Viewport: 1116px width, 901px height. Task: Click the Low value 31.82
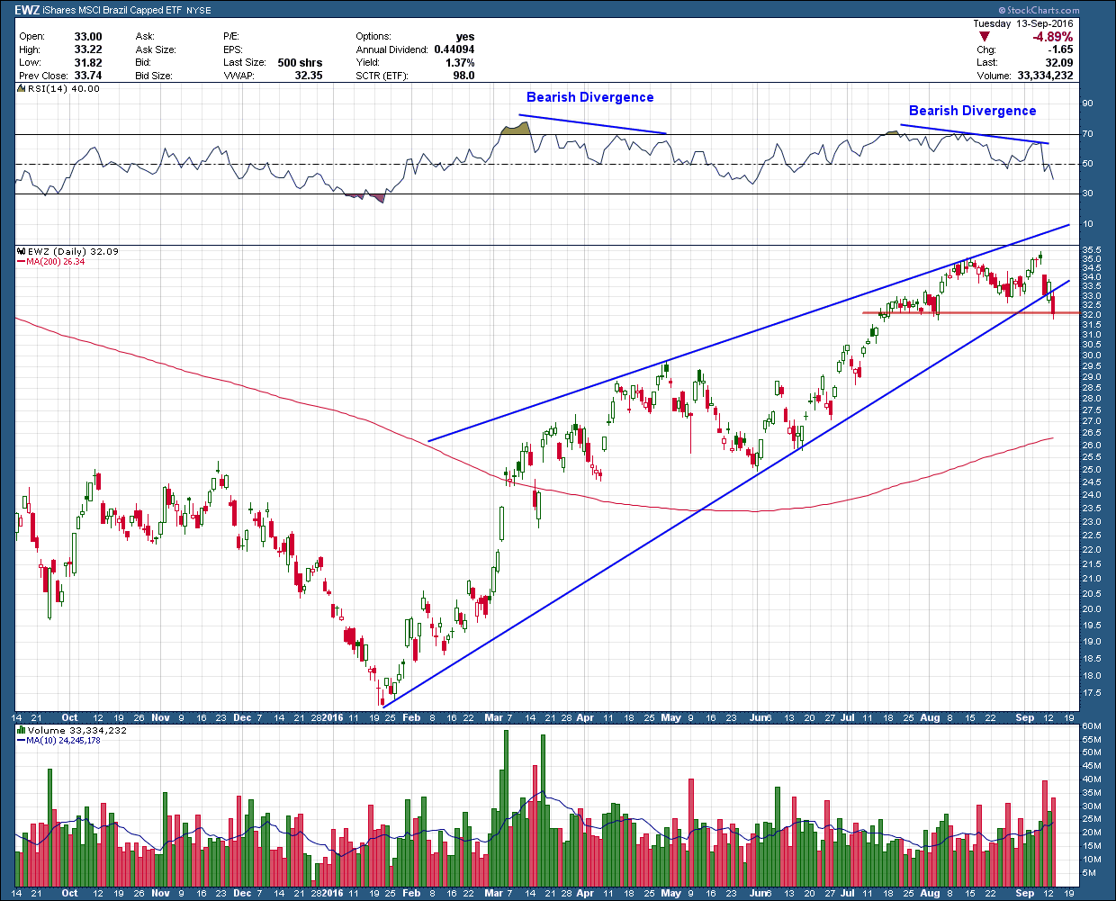(x=87, y=63)
